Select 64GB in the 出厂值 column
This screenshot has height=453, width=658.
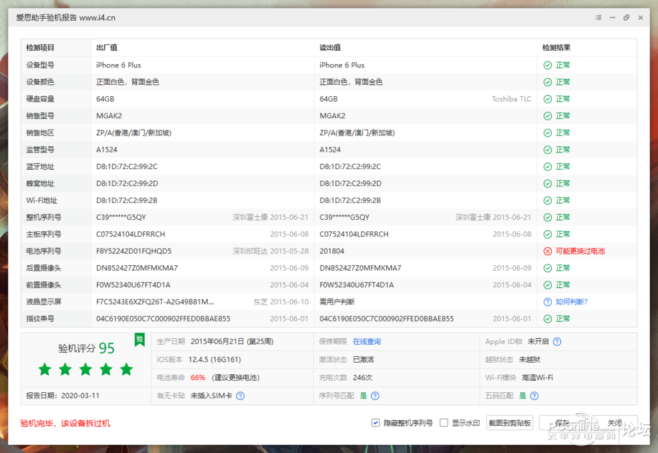click(x=105, y=99)
